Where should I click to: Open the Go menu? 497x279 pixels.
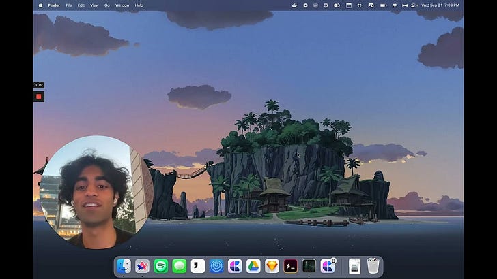click(x=107, y=5)
